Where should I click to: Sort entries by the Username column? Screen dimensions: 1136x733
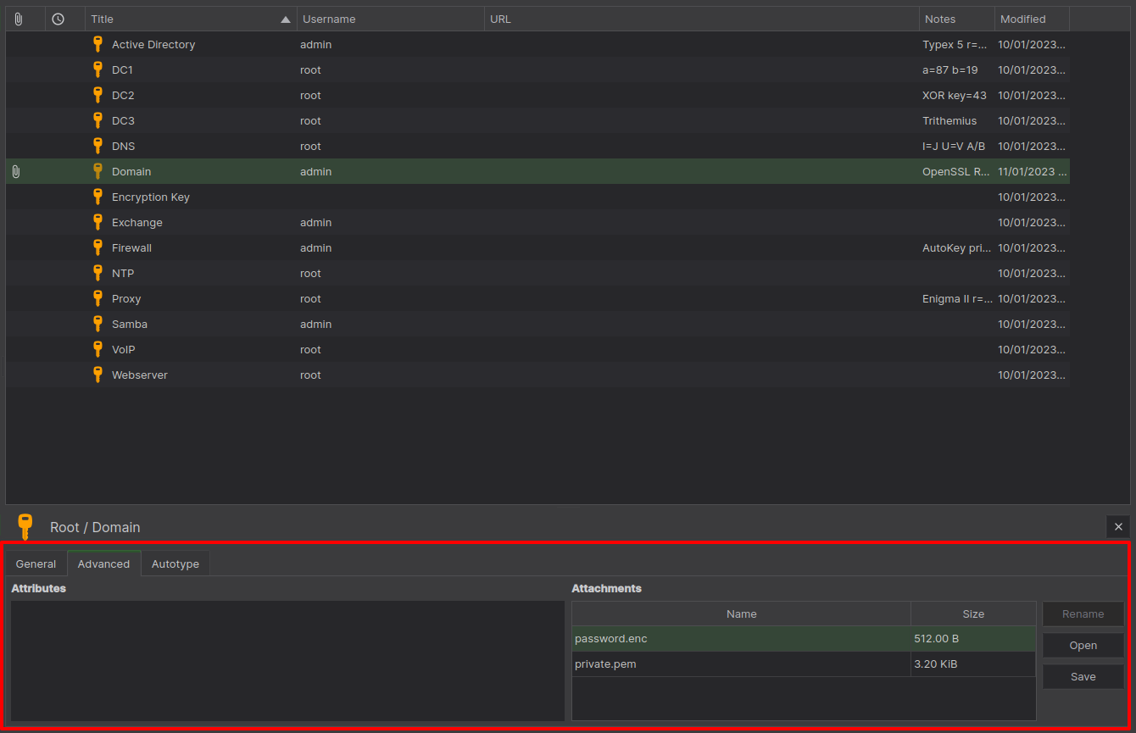pos(390,19)
